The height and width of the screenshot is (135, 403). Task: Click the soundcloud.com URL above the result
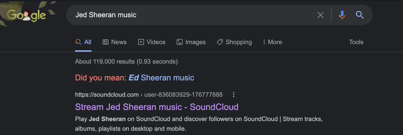coord(107,95)
